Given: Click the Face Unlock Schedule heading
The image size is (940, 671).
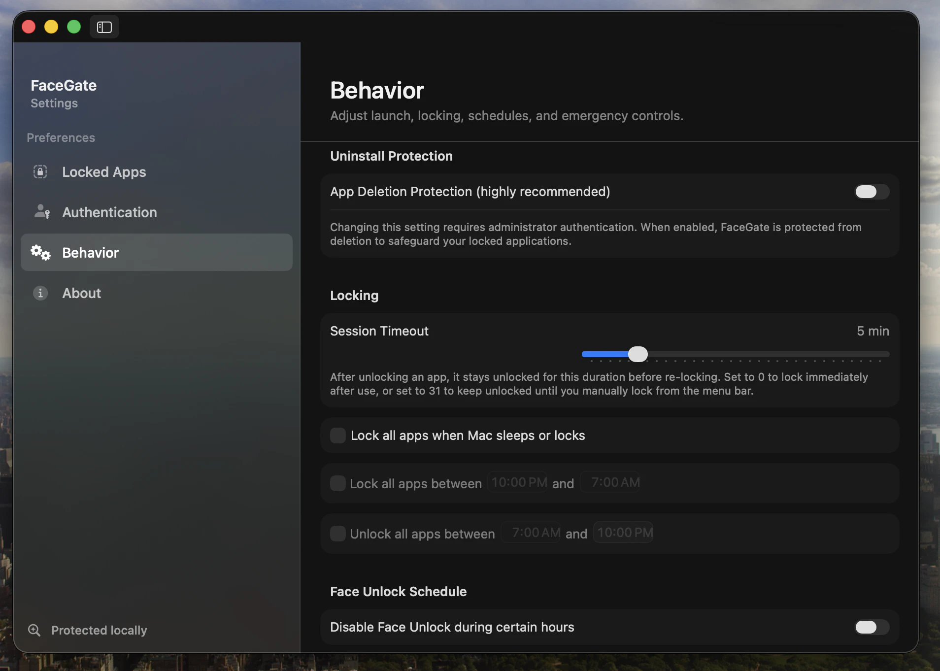Looking at the screenshot, I should pyautogui.click(x=398, y=592).
